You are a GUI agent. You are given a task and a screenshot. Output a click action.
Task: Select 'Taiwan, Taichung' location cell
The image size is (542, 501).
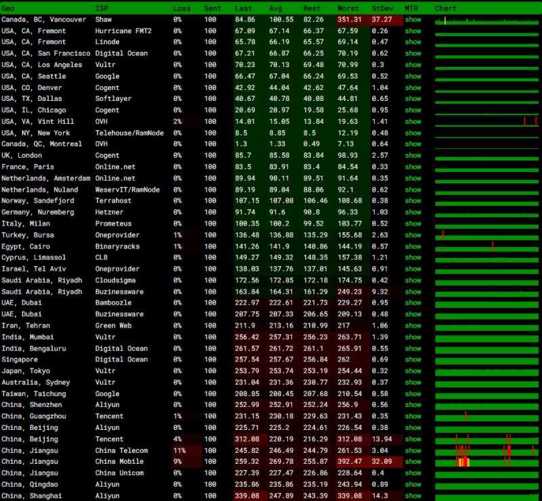coord(33,394)
